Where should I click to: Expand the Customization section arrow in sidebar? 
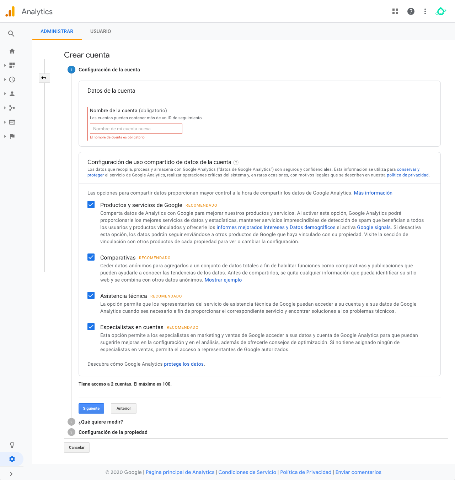point(5,65)
